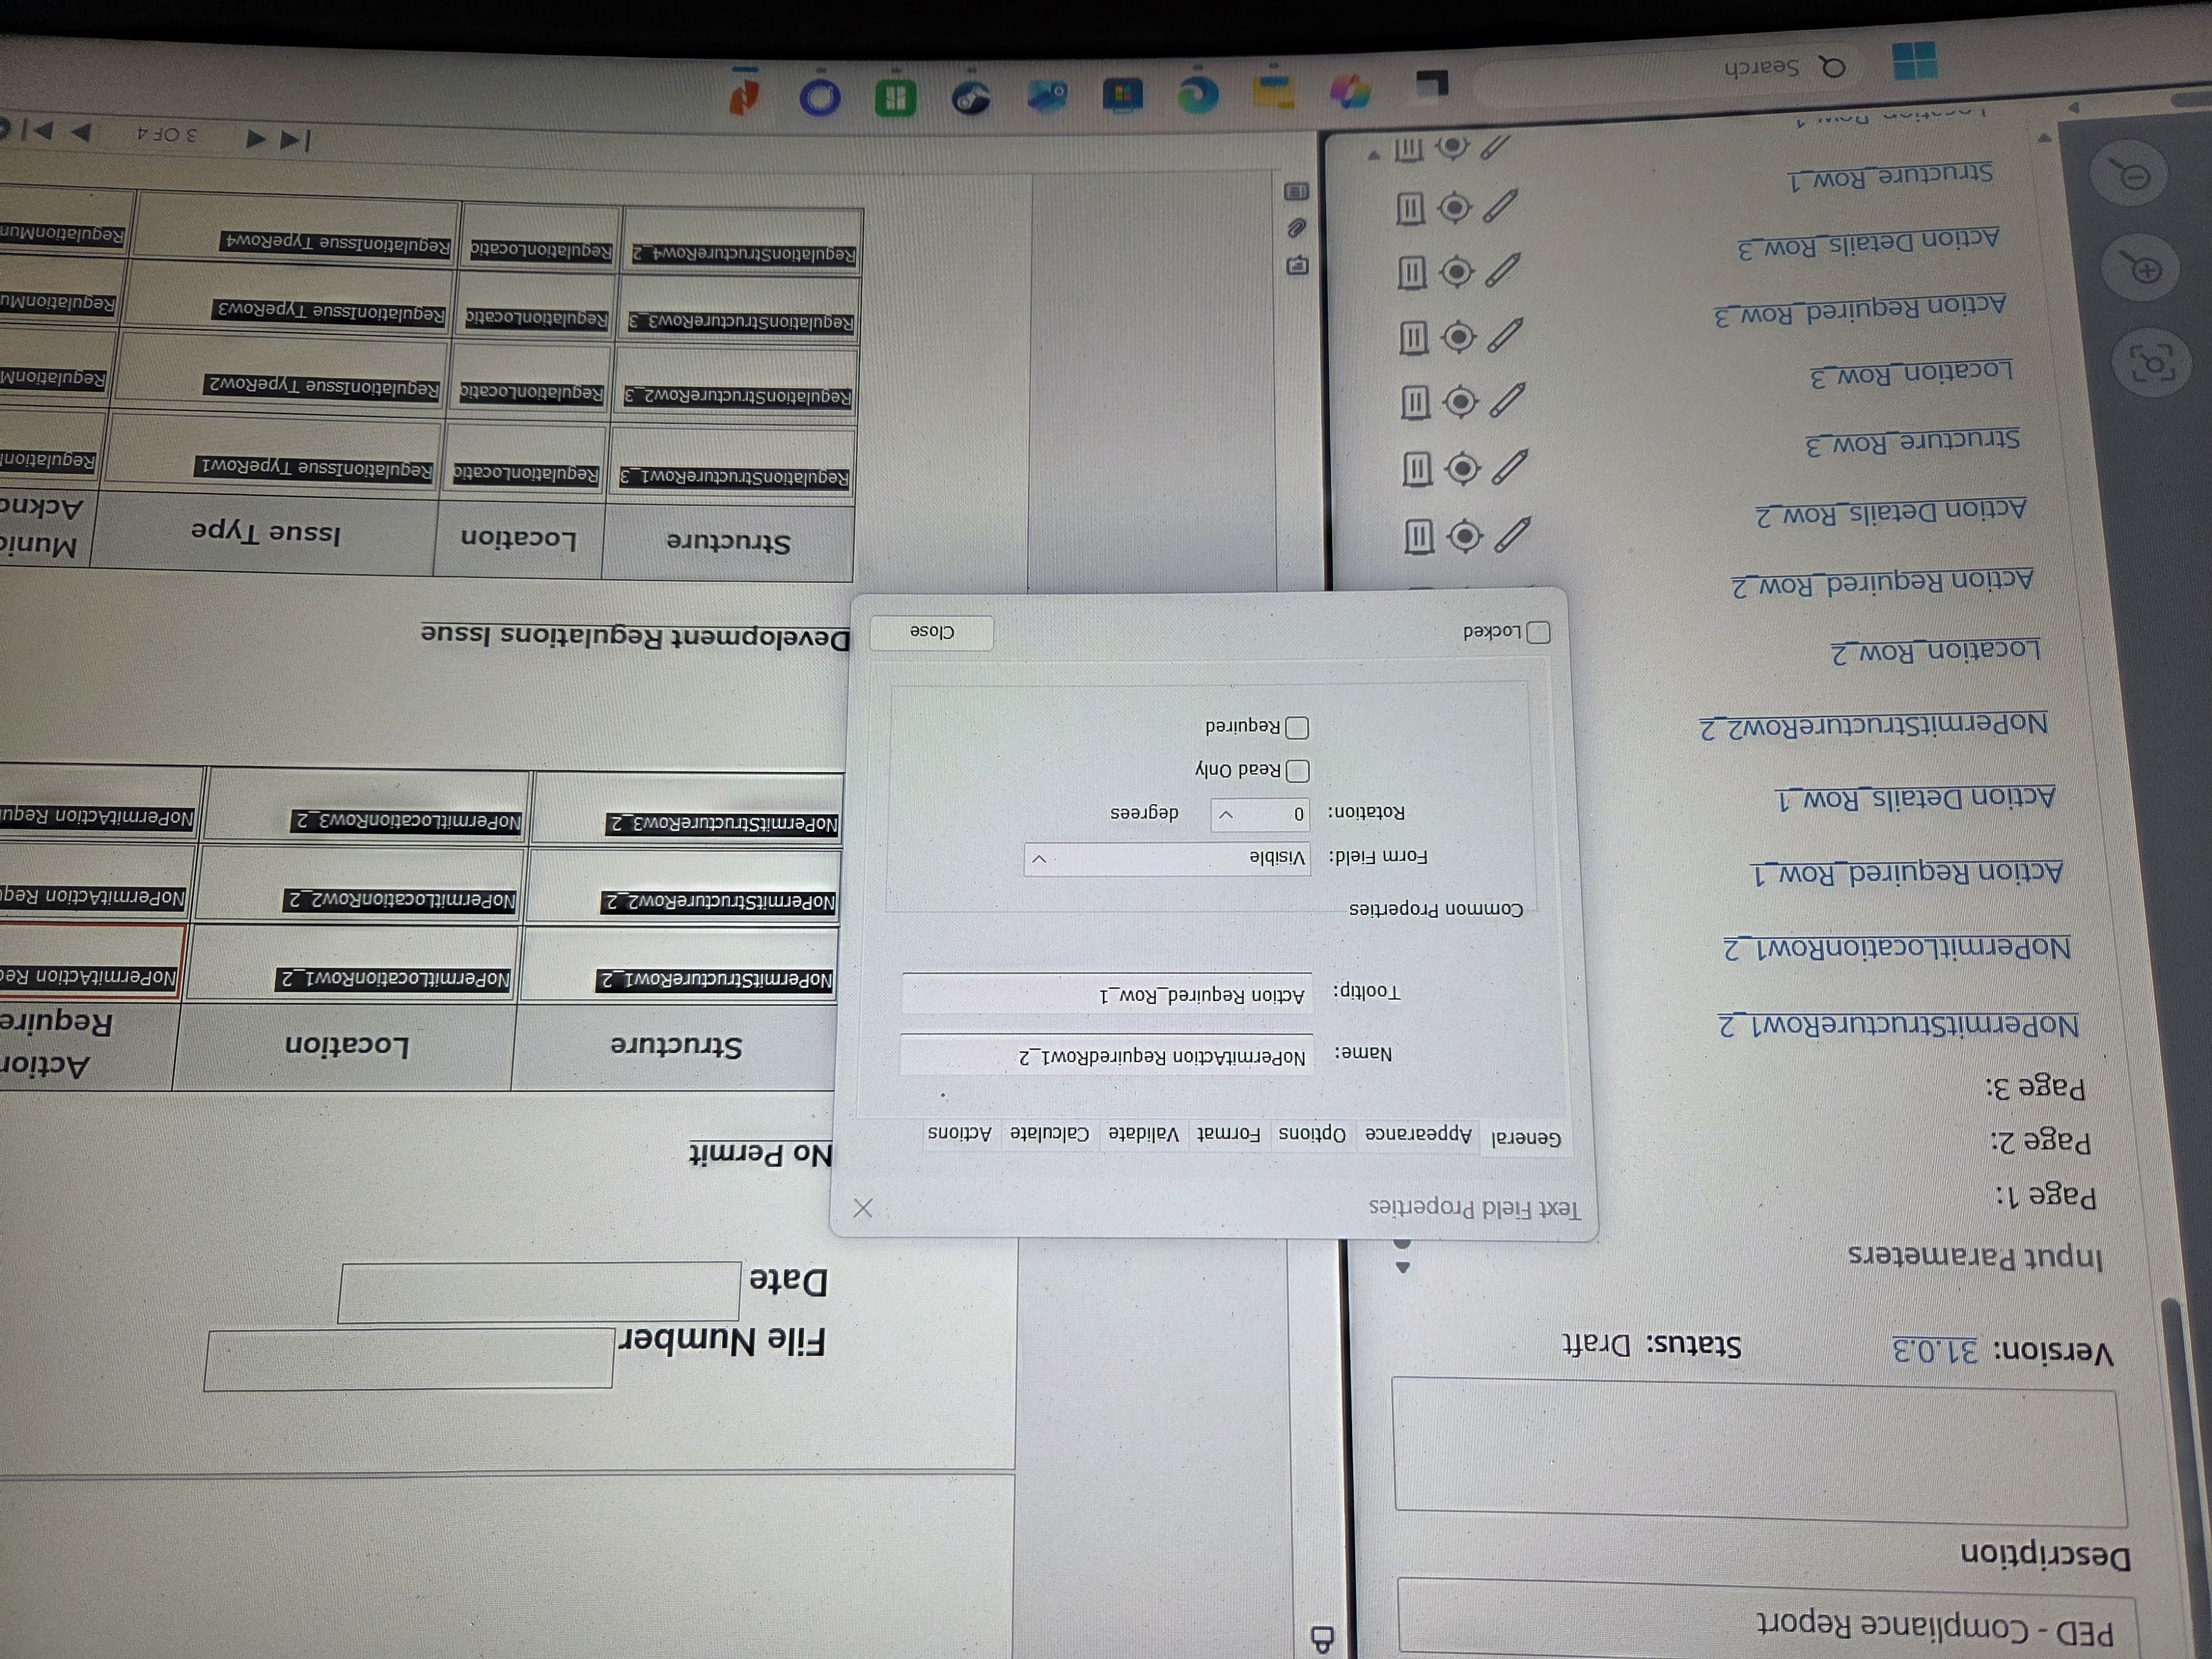Select the NoPermitStructureRow1_2 list entry
Screen dimensions: 2212x1659
(1898, 1026)
